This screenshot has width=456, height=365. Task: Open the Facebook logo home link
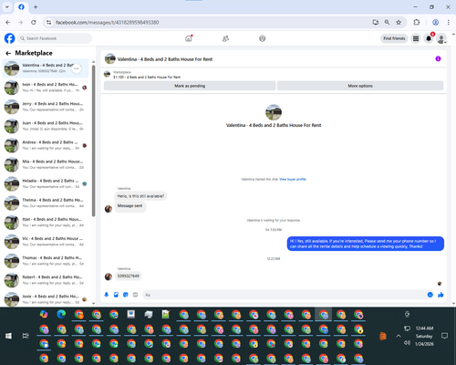point(9,38)
